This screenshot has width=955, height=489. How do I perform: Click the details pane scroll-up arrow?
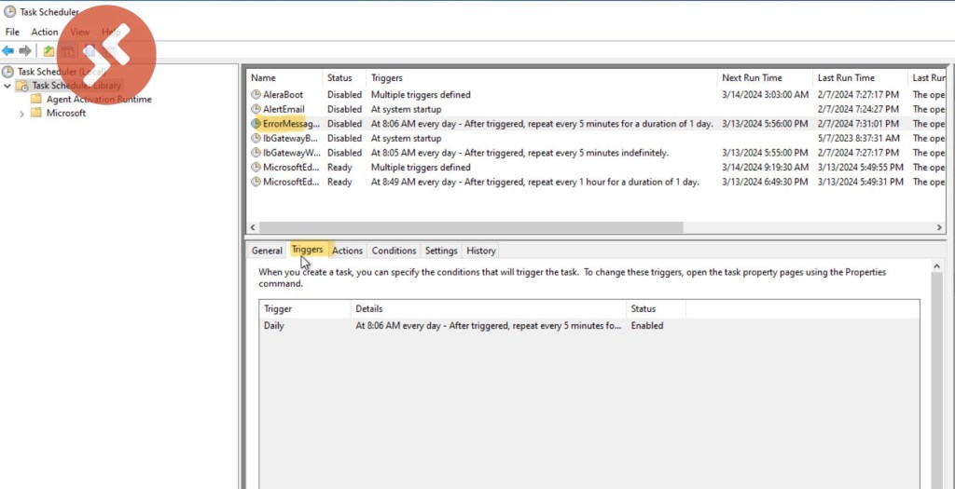pos(936,266)
